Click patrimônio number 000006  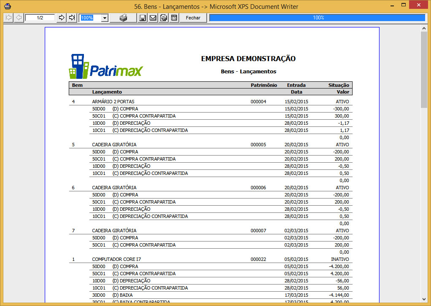(x=258, y=188)
